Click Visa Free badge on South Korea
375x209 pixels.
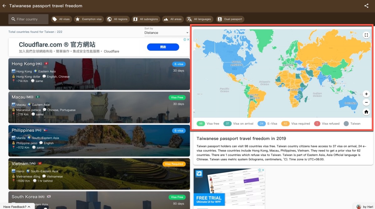(177, 197)
